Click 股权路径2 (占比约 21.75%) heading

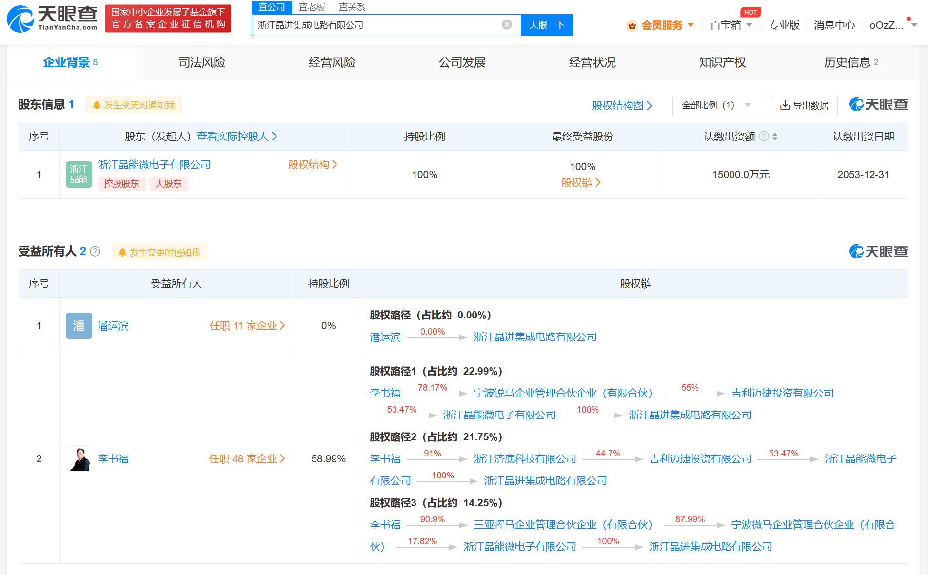click(436, 437)
